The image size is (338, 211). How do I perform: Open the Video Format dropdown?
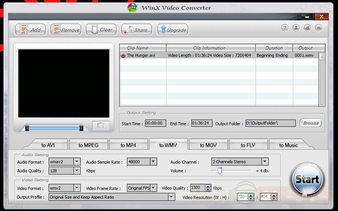pyautogui.click(x=77, y=188)
